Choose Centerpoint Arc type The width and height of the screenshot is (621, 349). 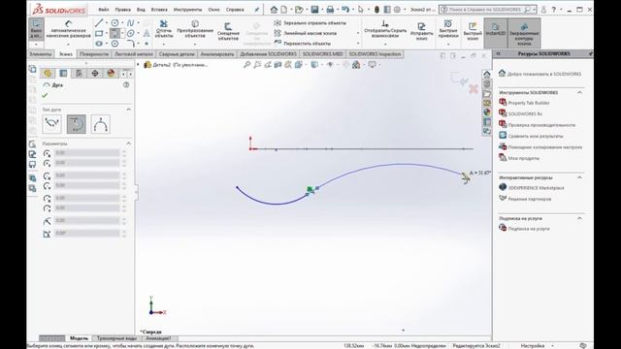[x=51, y=124]
